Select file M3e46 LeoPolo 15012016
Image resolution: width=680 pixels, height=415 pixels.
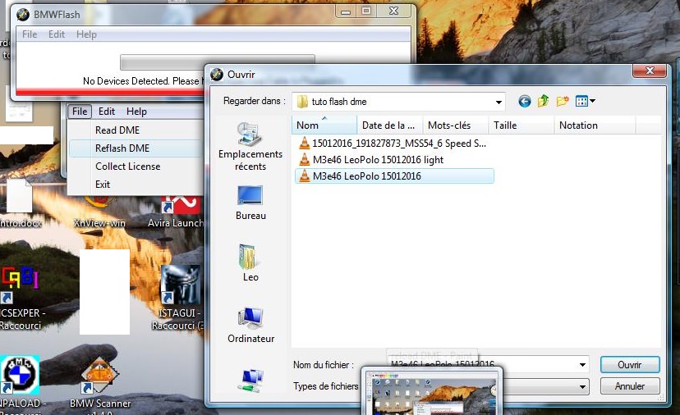coord(393,176)
